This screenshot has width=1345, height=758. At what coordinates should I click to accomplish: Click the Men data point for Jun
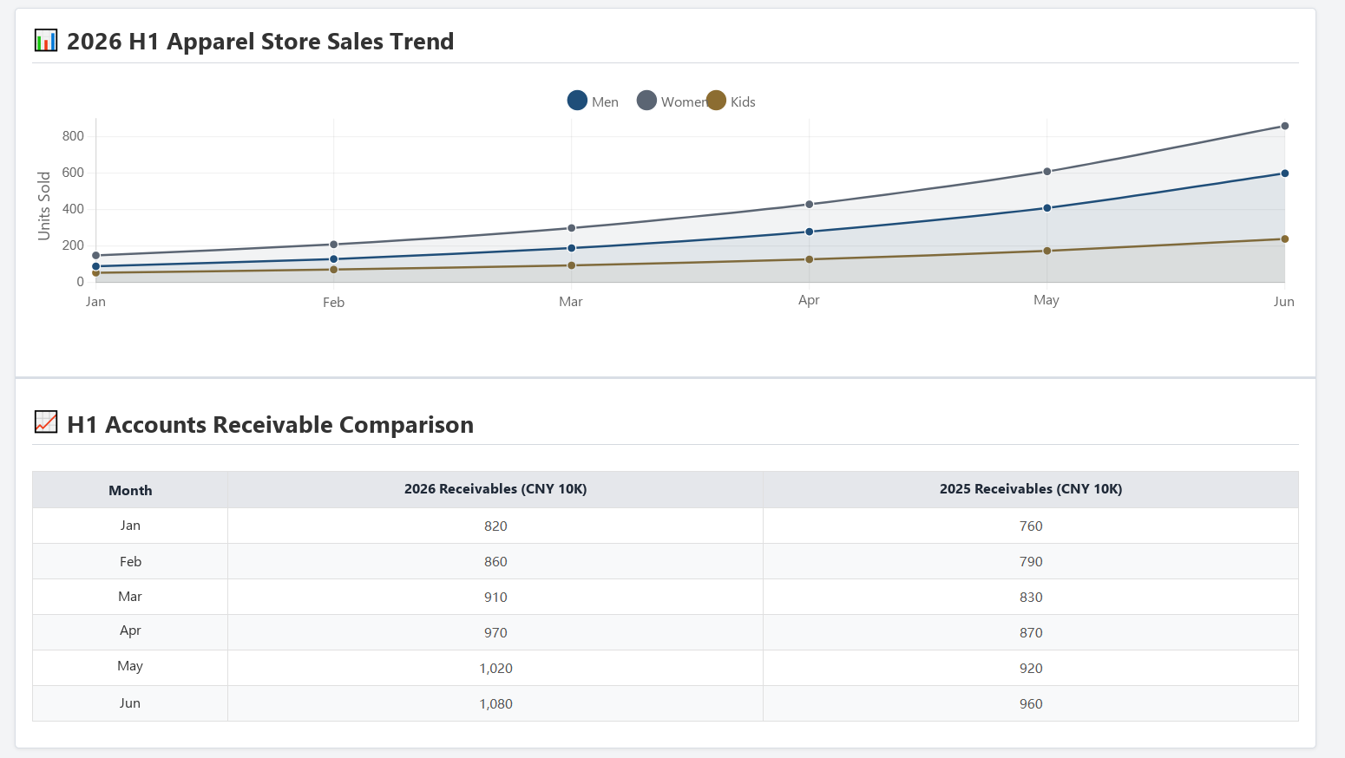1284,173
